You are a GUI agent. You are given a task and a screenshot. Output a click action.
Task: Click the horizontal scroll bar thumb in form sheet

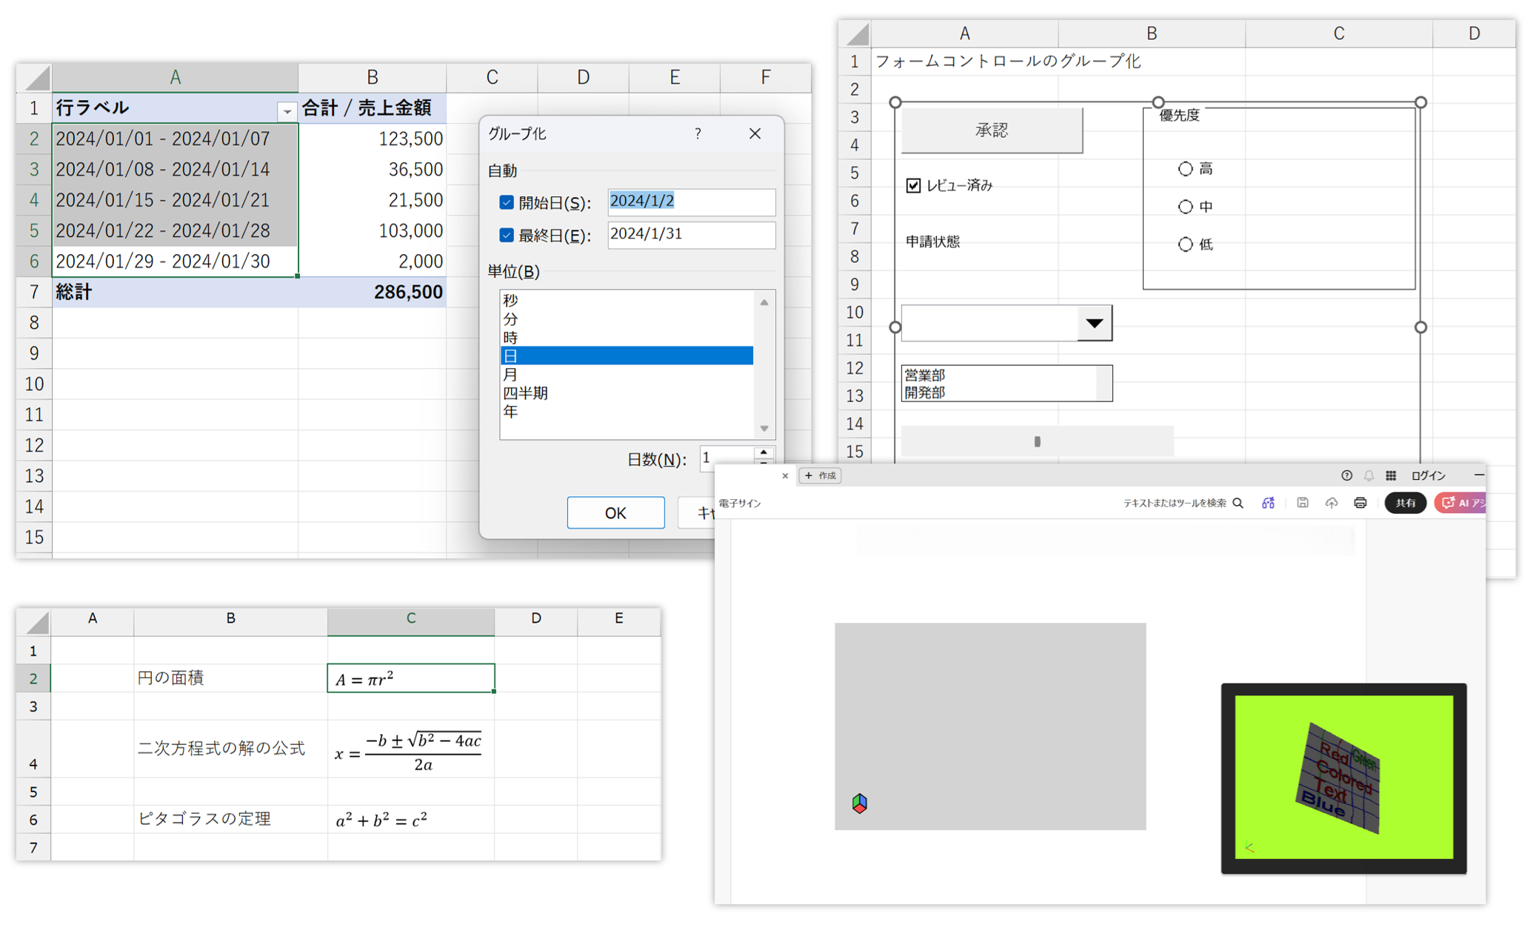pos(1037,441)
